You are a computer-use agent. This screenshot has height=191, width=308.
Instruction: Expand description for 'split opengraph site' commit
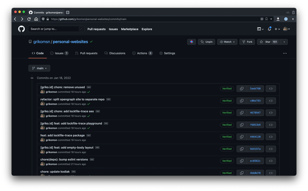(x=109, y=99)
